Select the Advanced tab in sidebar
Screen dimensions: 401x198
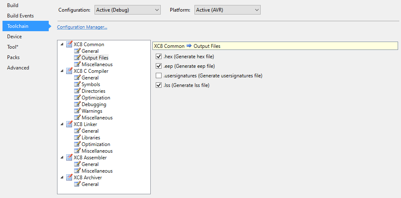tap(18, 68)
